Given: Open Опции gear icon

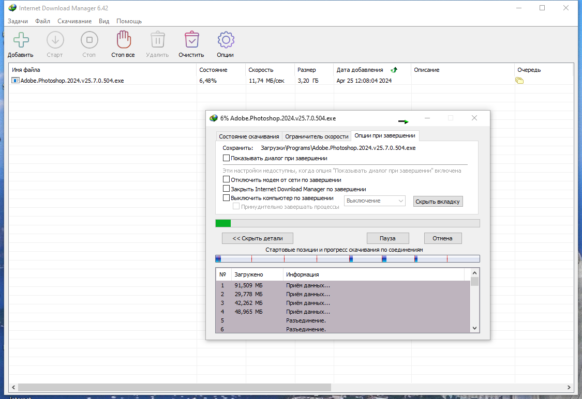Looking at the screenshot, I should pos(226,40).
